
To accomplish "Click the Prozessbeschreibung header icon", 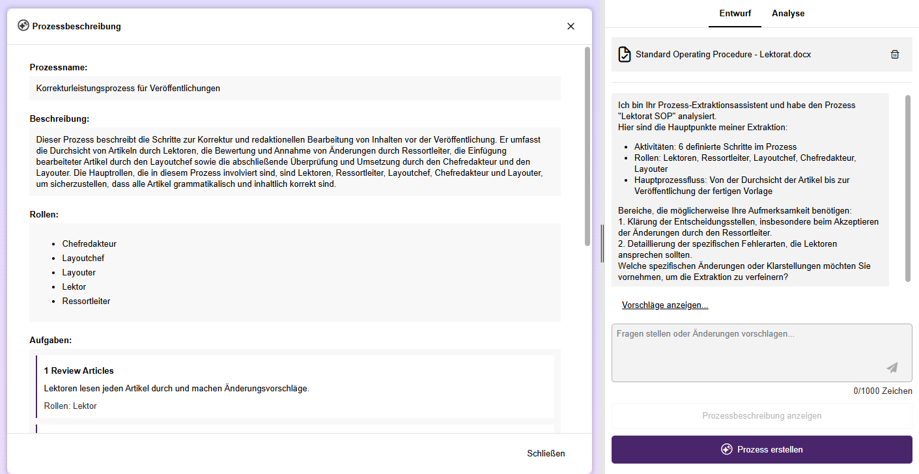I will pyautogui.click(x=23, y=26).
